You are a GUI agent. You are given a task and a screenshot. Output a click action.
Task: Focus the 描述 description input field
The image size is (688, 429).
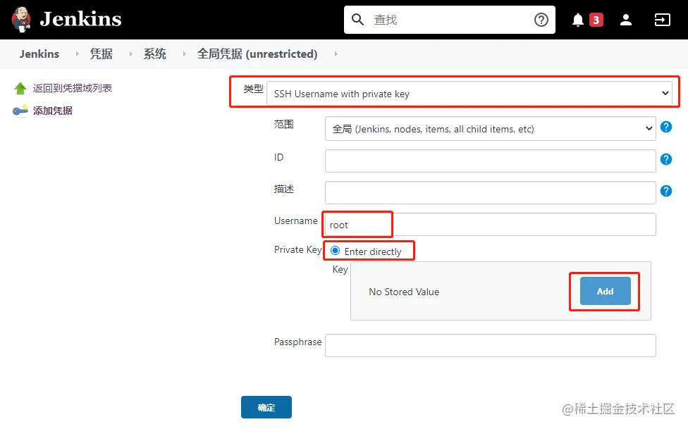pyautogui.click(x=490, y=192)
